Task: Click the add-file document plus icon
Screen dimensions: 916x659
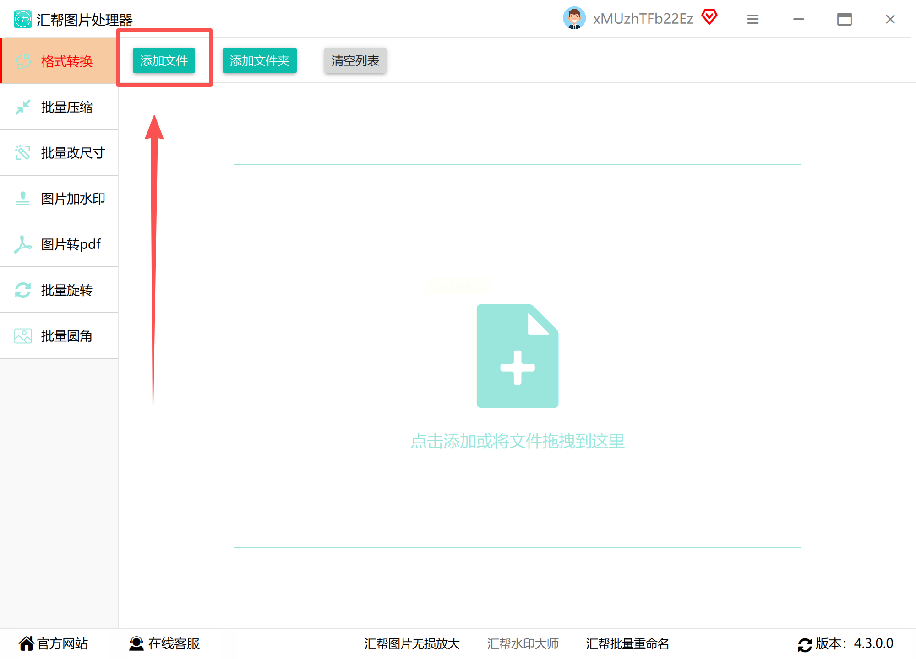Action: tap(517, 356)
